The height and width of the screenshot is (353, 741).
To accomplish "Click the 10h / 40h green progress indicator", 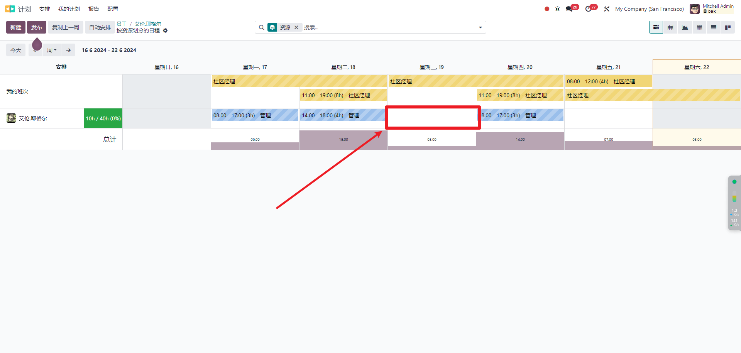I will click(x=103, y=118).
